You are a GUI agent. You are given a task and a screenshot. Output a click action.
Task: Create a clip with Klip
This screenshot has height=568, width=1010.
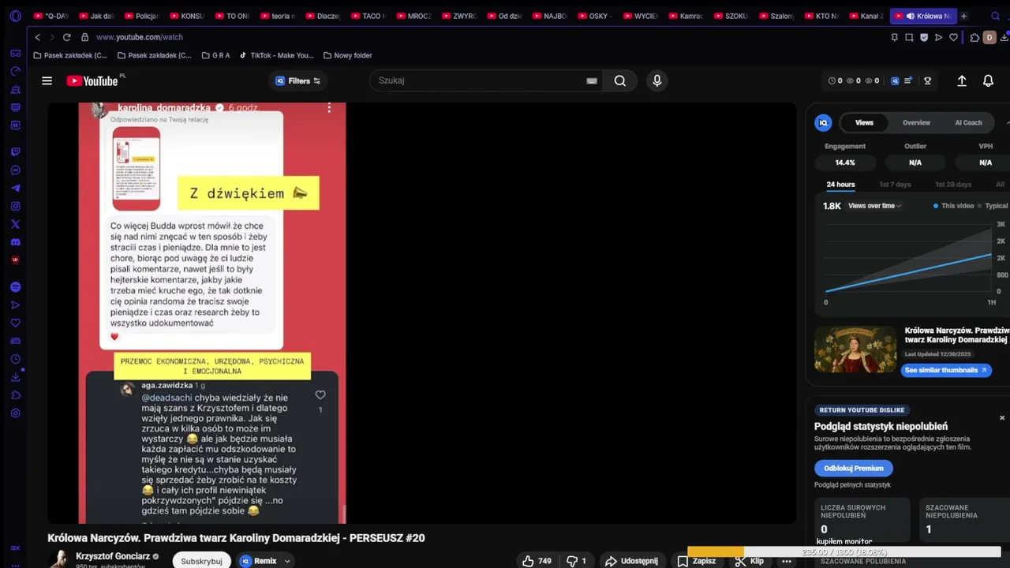[749, 561]
